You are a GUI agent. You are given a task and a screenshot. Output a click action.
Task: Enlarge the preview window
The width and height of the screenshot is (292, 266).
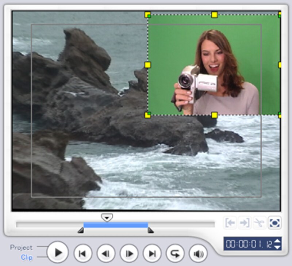tap(274, 223)
